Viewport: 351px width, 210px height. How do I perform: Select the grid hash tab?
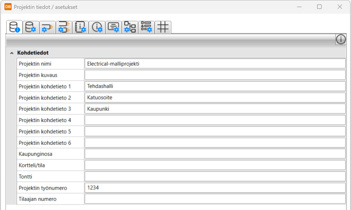(x=163, y=28)
